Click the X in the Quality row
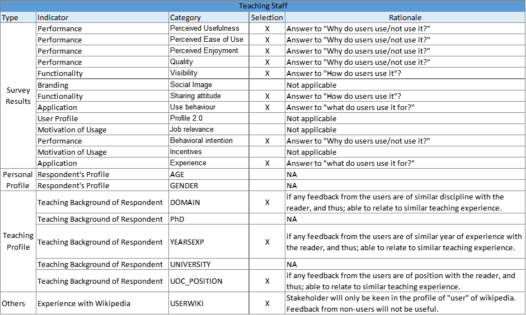 (267, 62)
